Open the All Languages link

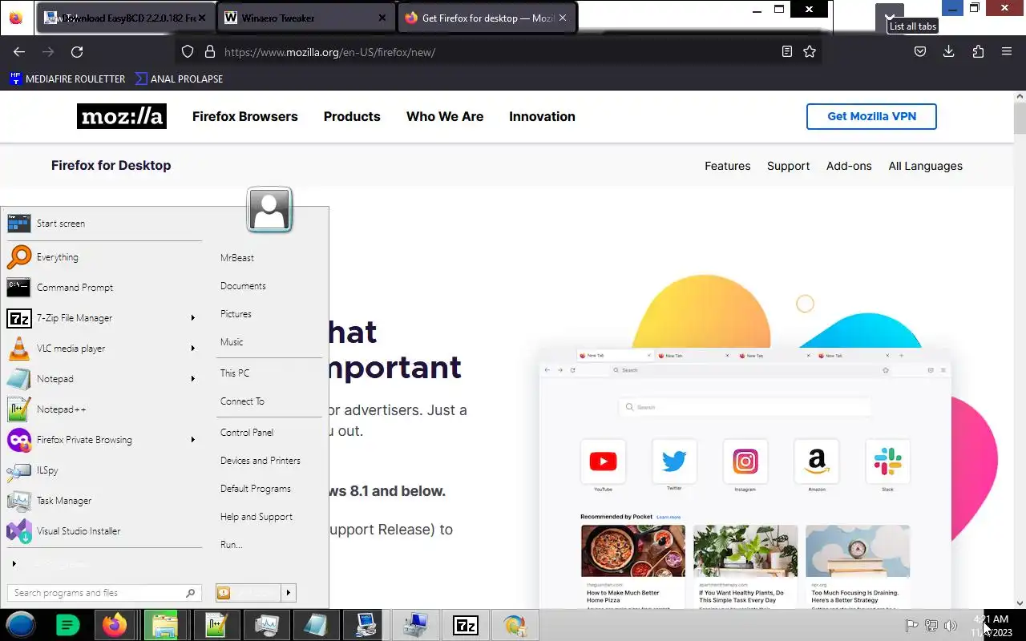(x=925, y=166)
